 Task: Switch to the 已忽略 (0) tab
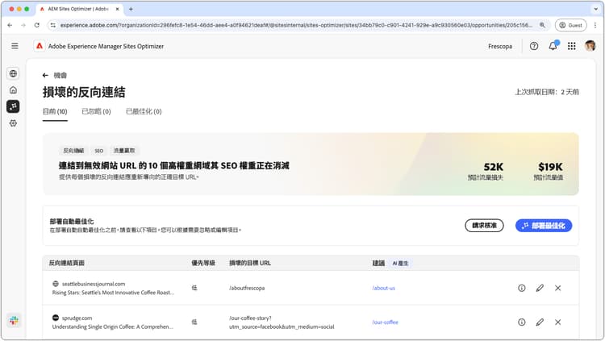pyautogui.click(x=96, y=111)
